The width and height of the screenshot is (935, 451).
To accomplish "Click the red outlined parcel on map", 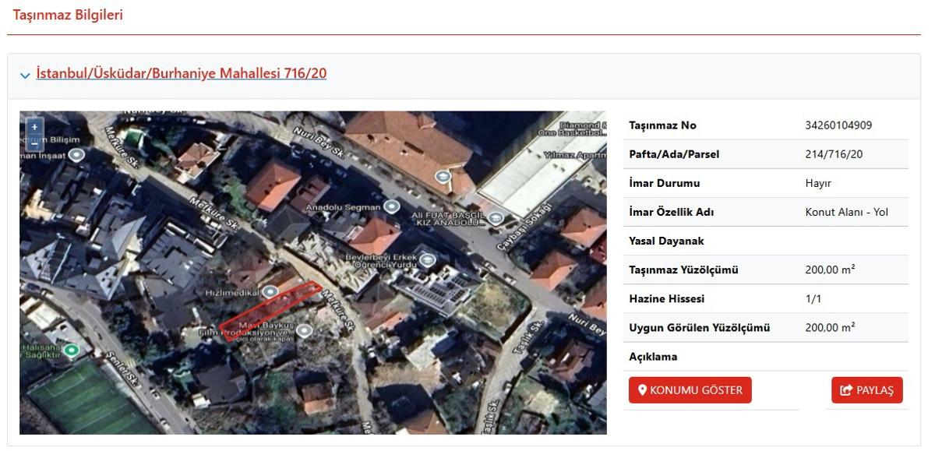I will pyautogui.click(x=269, y=310).
